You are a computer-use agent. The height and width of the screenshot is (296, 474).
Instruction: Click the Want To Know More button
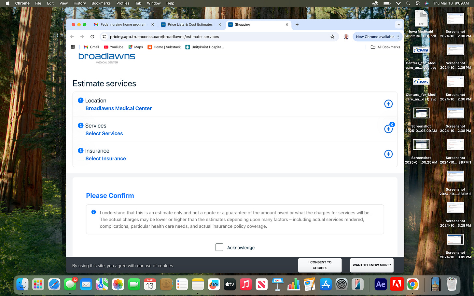point(372,265)
